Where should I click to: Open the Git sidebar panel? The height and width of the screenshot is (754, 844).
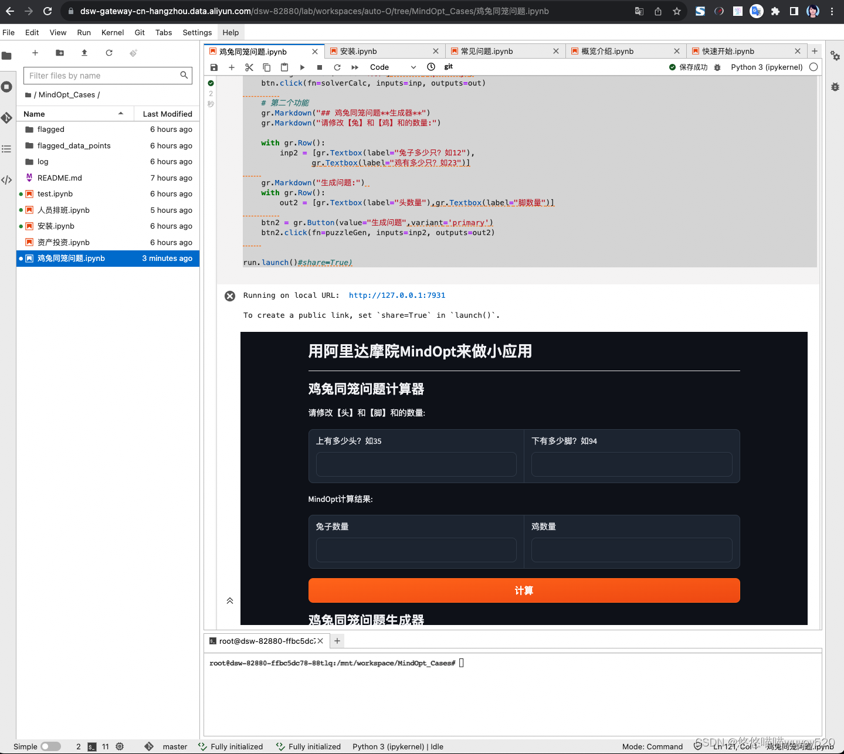(x=7, y=118)
